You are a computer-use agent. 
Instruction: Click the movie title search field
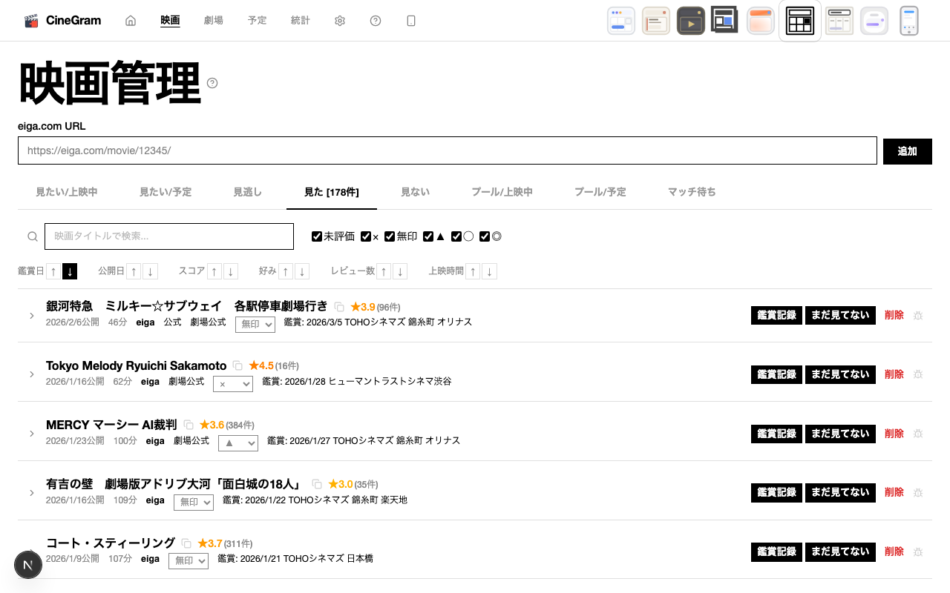coord(169,236)
